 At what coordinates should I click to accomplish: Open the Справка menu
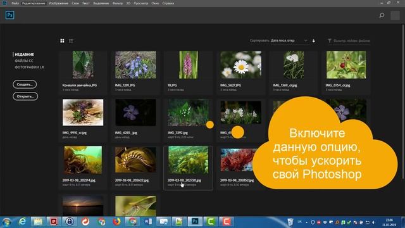pyautogui.click(x=168, y=3)
